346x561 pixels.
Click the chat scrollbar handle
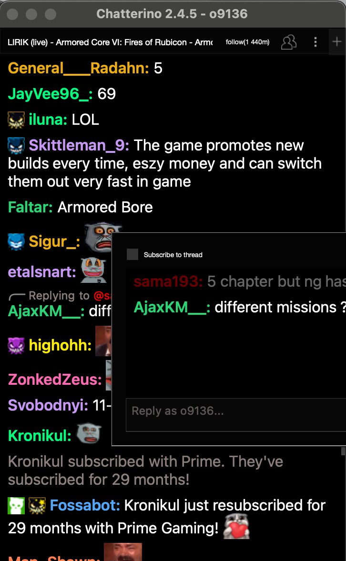pyautogui.click(x=343, y=451)
